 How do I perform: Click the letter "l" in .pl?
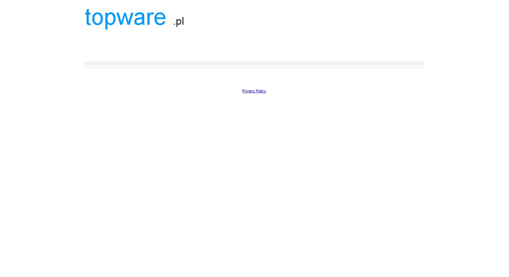pyautogui.click(x=183, y=21)
